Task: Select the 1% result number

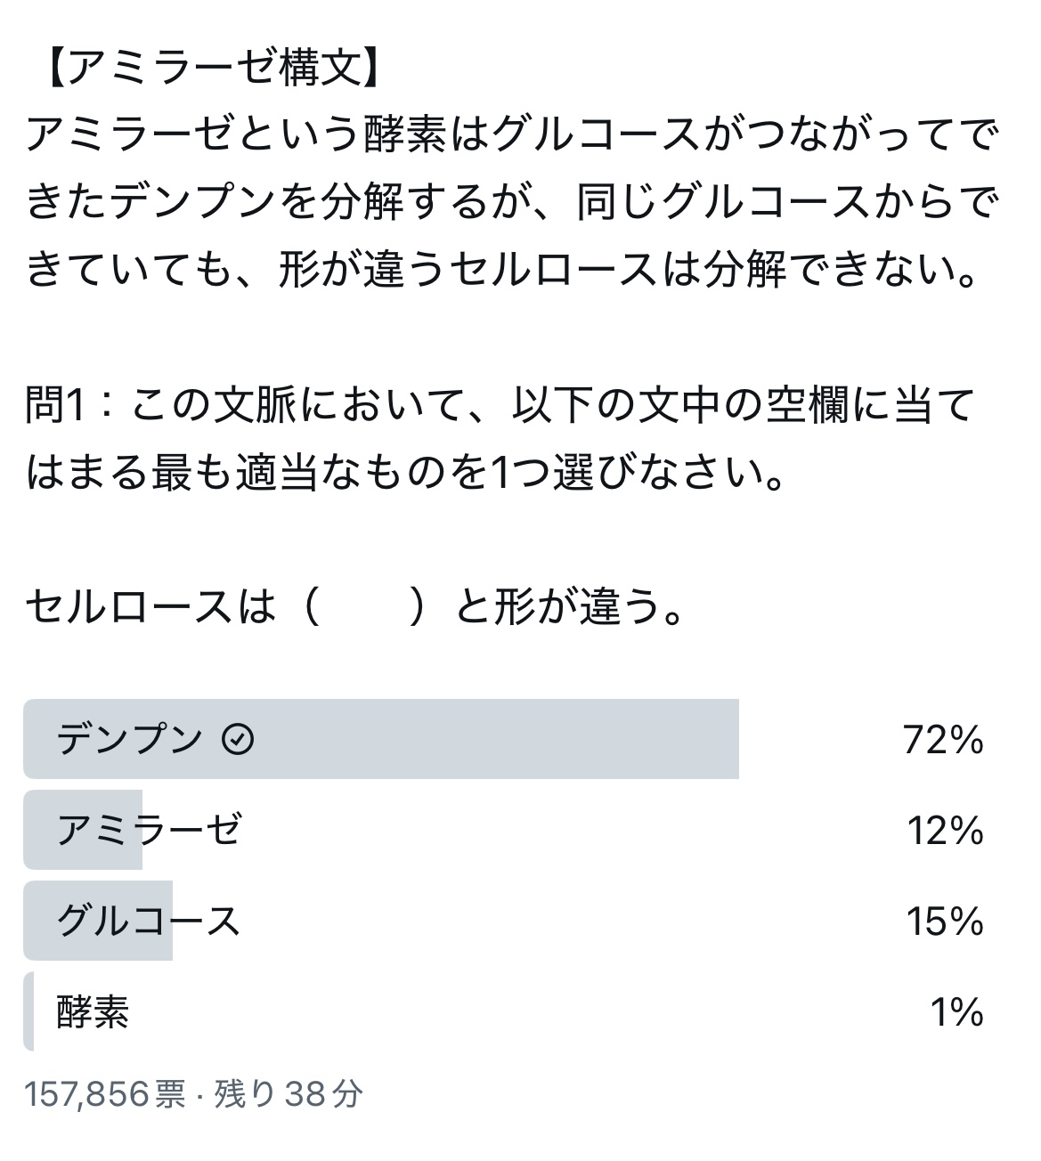Action: tap(956, 1012)
